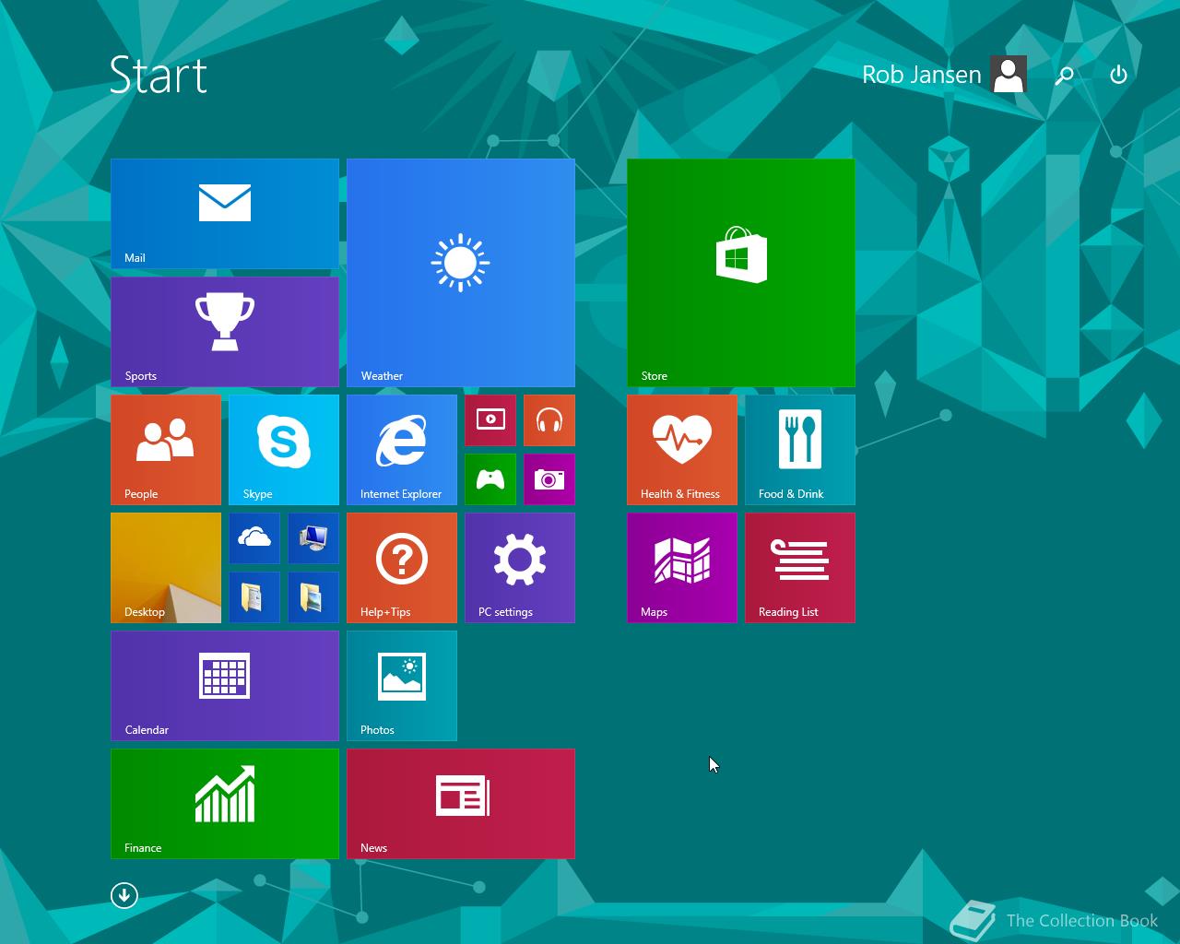This screenshot has height=944, width=1180.
Task: Open the Sports trophy tile
Action: [x=225, y=332]
